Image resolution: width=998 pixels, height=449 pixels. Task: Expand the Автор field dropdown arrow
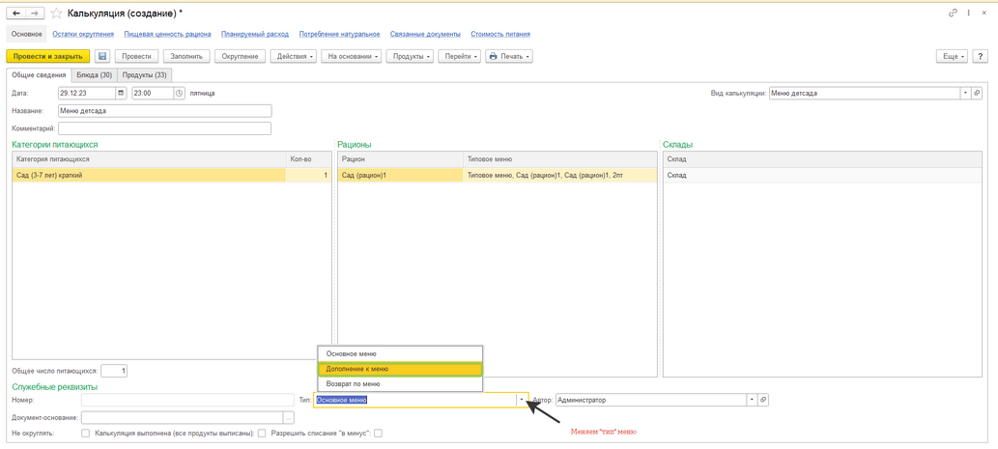pos(751,400)
